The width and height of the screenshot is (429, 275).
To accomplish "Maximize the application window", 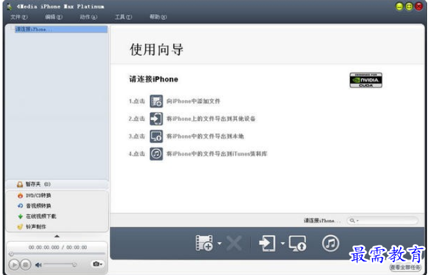I will pos(409,6).
